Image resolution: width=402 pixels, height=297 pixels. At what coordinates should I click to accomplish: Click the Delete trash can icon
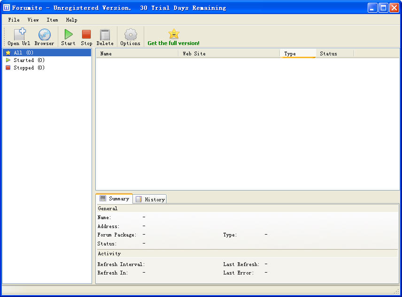[105, 35]
